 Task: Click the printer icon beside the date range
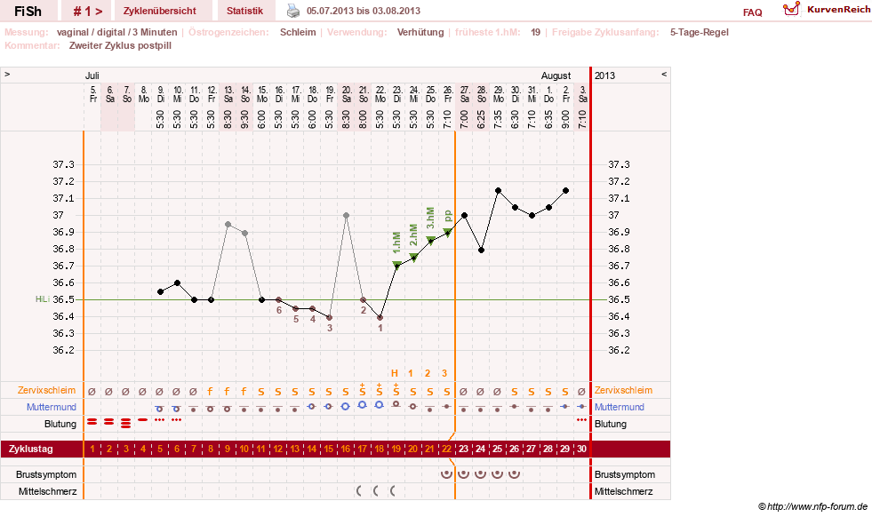[x=293, y=11]
